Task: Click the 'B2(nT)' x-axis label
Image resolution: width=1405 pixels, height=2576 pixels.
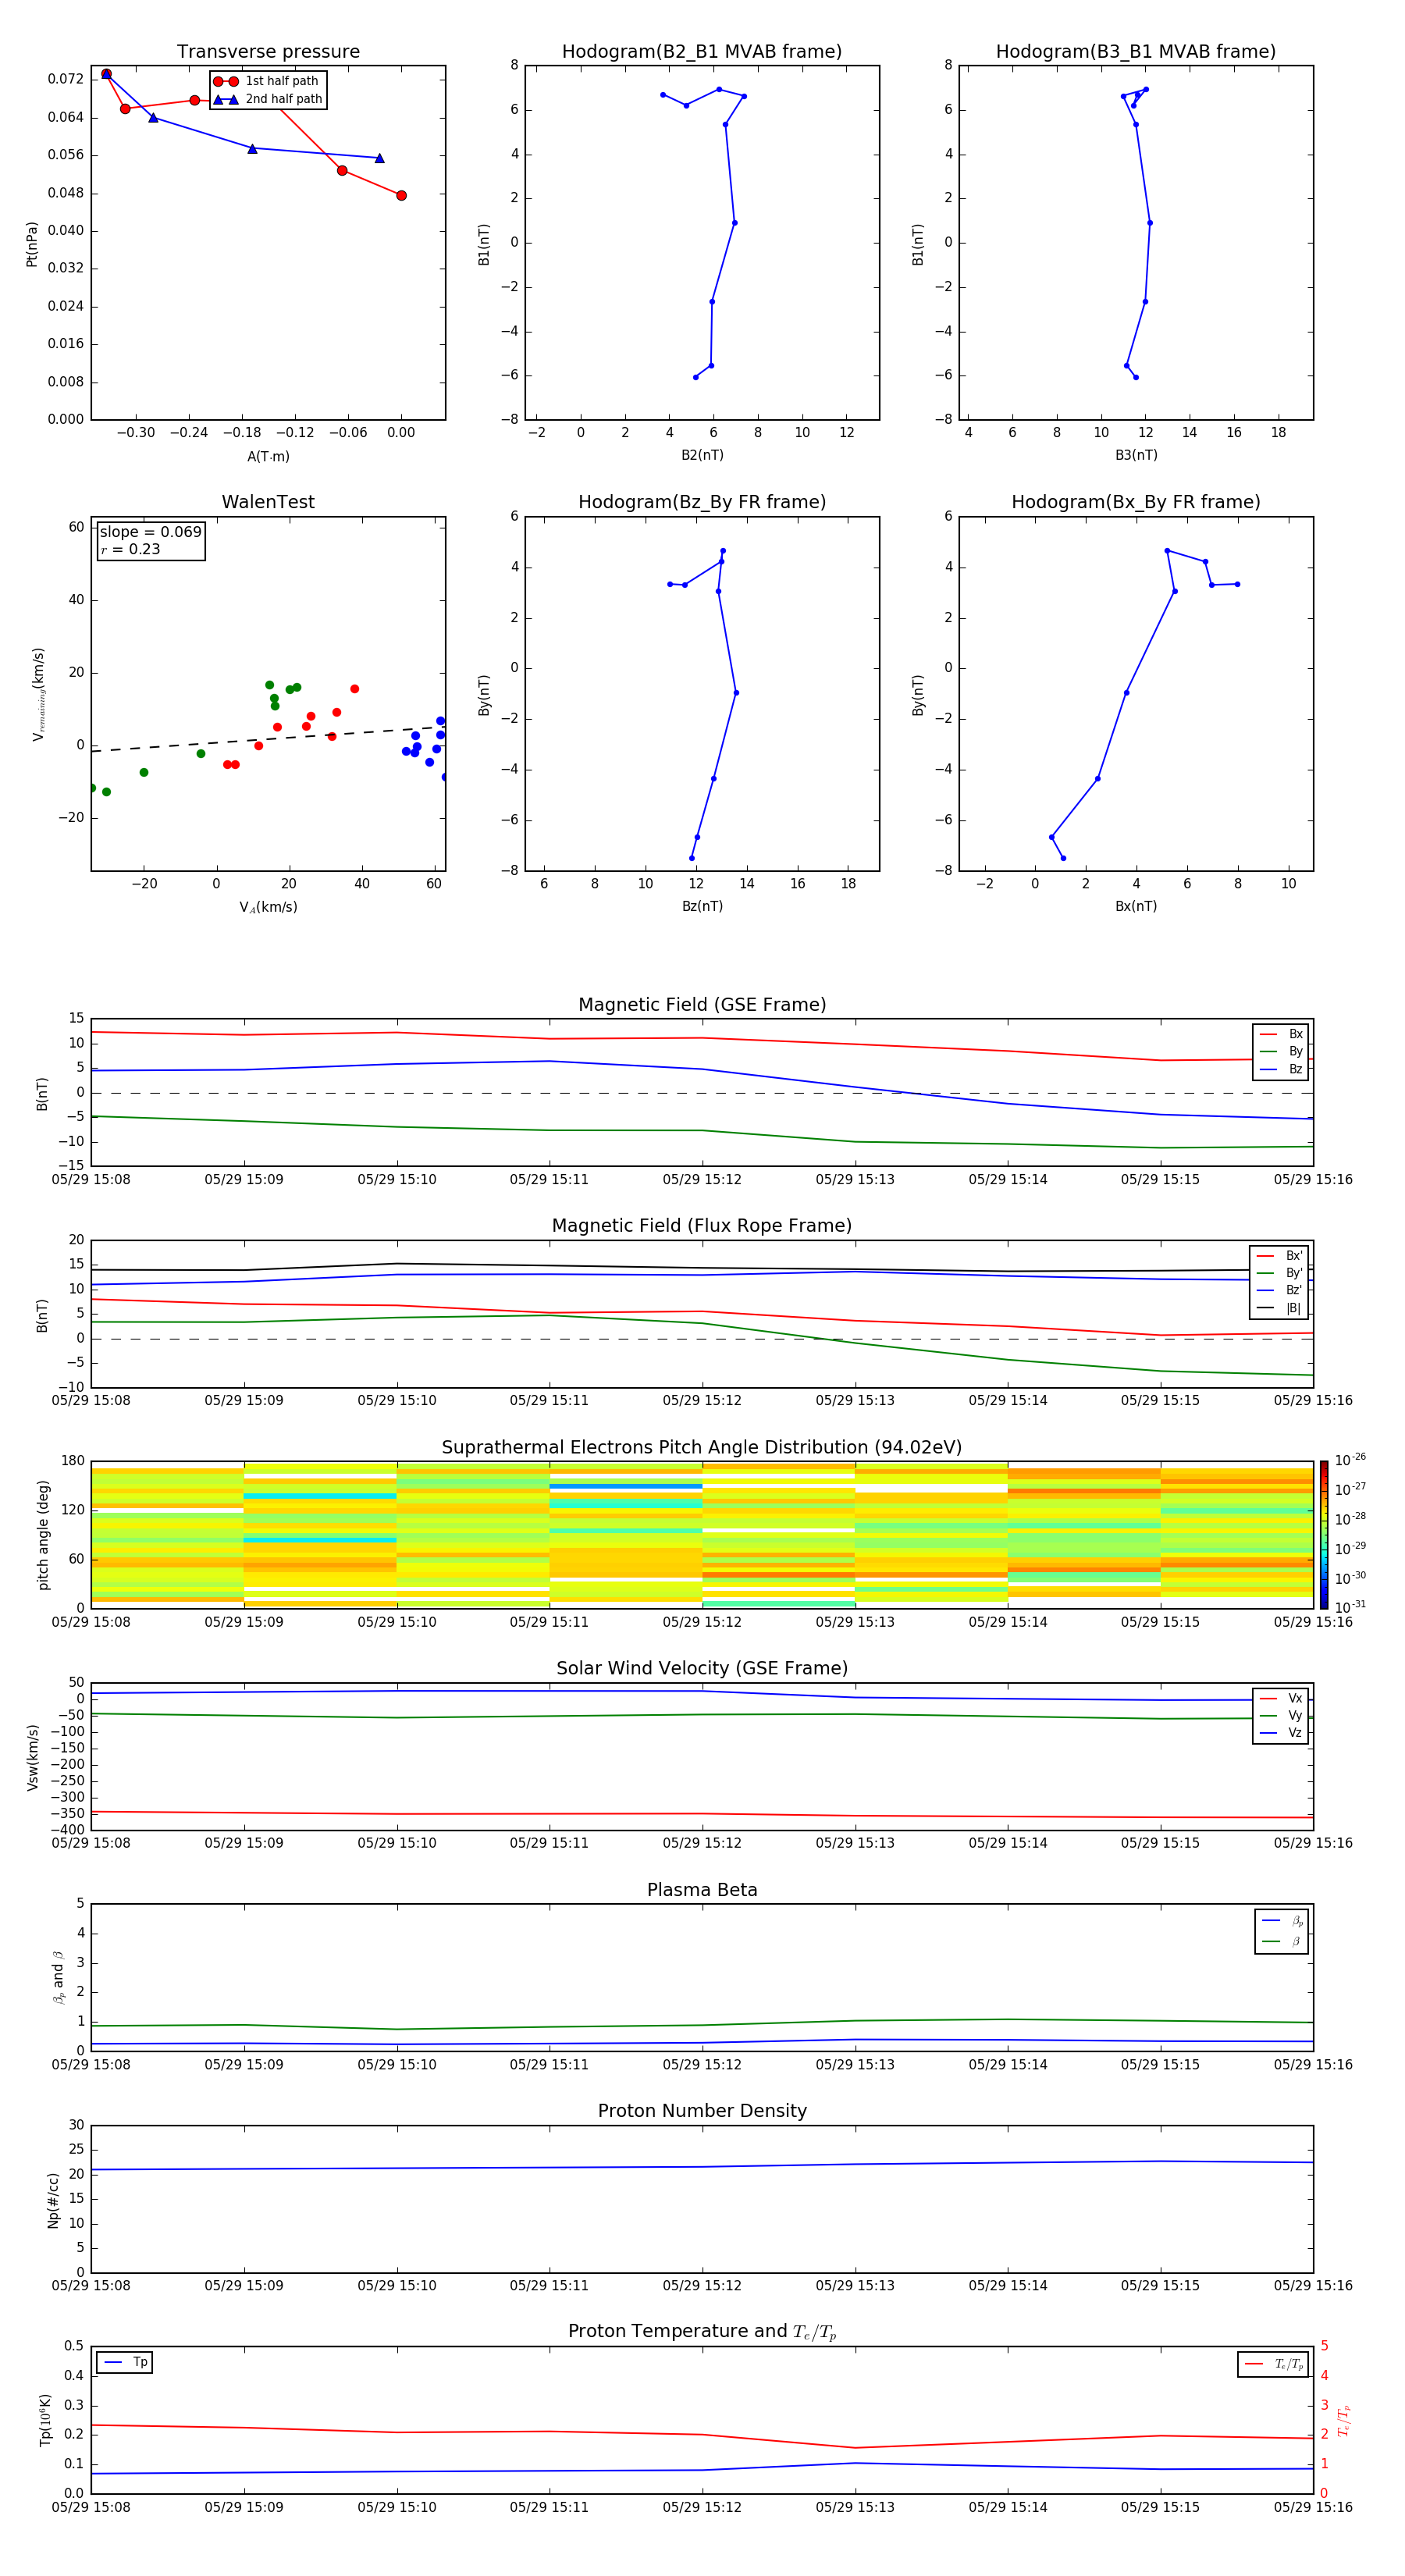Action: (x=702, y=455)
